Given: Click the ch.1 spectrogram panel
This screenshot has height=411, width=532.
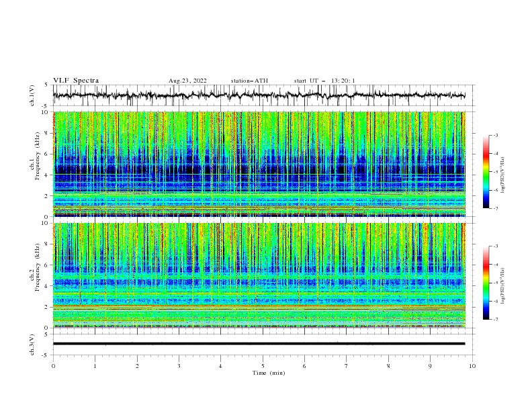Looking at the screenshot, I should 259,164.
